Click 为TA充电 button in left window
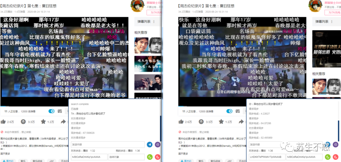The image size is (341, 162). (154, 13)
